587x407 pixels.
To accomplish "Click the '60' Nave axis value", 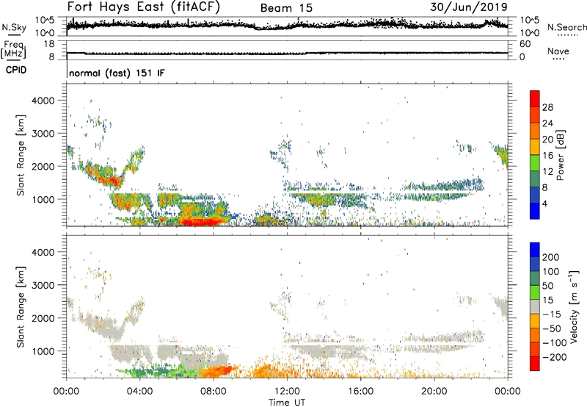I will point(525,44).
